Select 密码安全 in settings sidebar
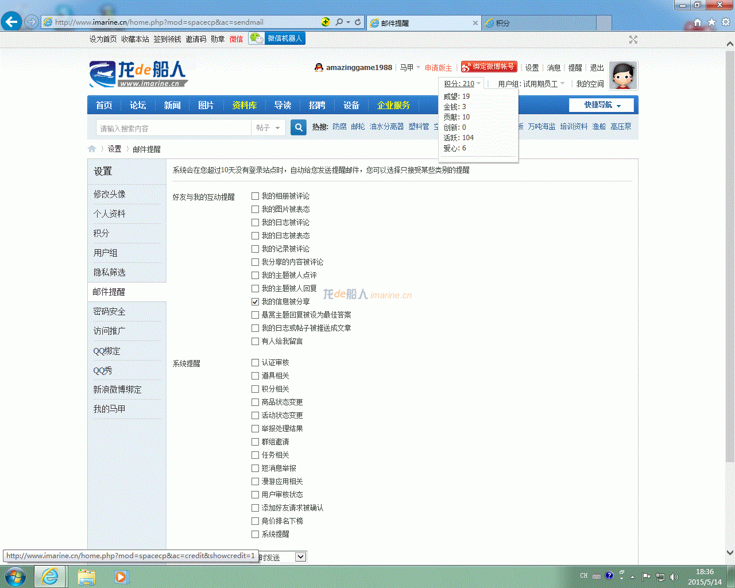The width and height of the screenshot is (735, 588). (x=109, y=311)
